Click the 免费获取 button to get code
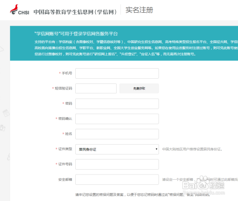The width and height of the screenshot is (238, 201). pos(139,88)
